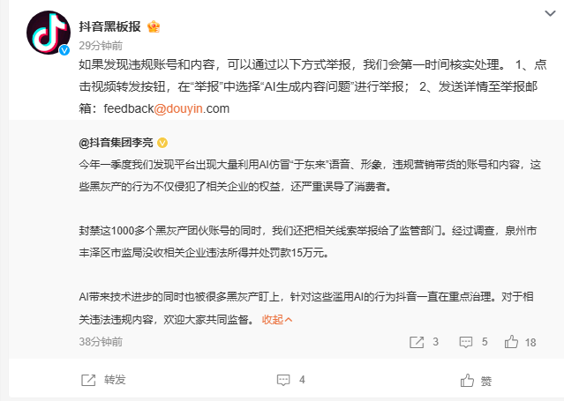
Task: Click the yellow verified badge beside 李亮
Action: pos(162,142)
